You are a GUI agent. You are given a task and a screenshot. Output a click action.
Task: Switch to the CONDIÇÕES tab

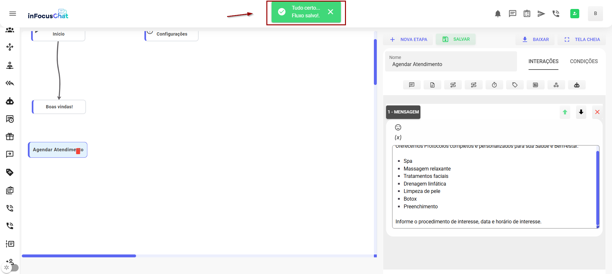coord(584,61)
